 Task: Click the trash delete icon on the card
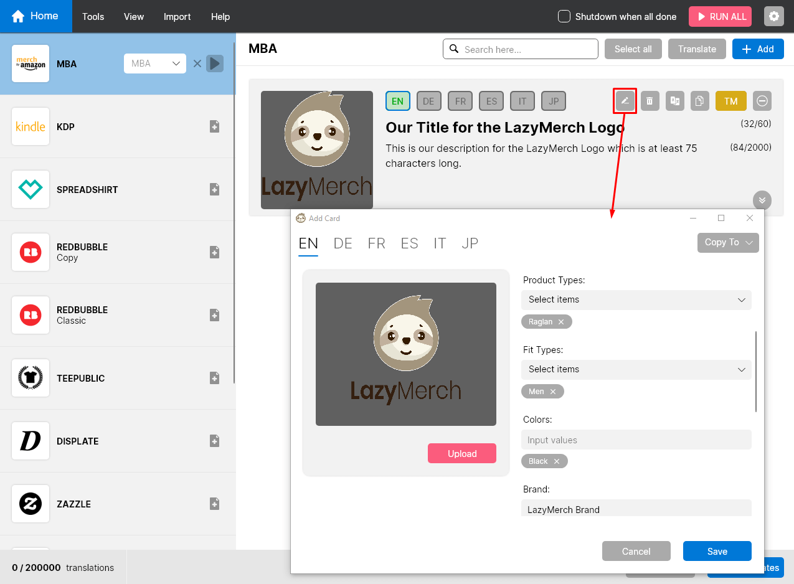pos(650,101)
